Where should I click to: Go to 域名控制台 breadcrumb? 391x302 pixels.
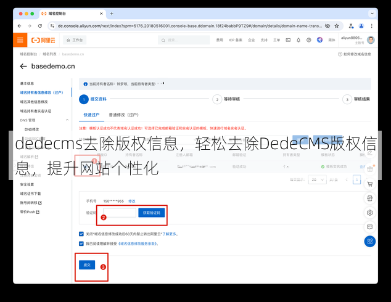(28, 54)
